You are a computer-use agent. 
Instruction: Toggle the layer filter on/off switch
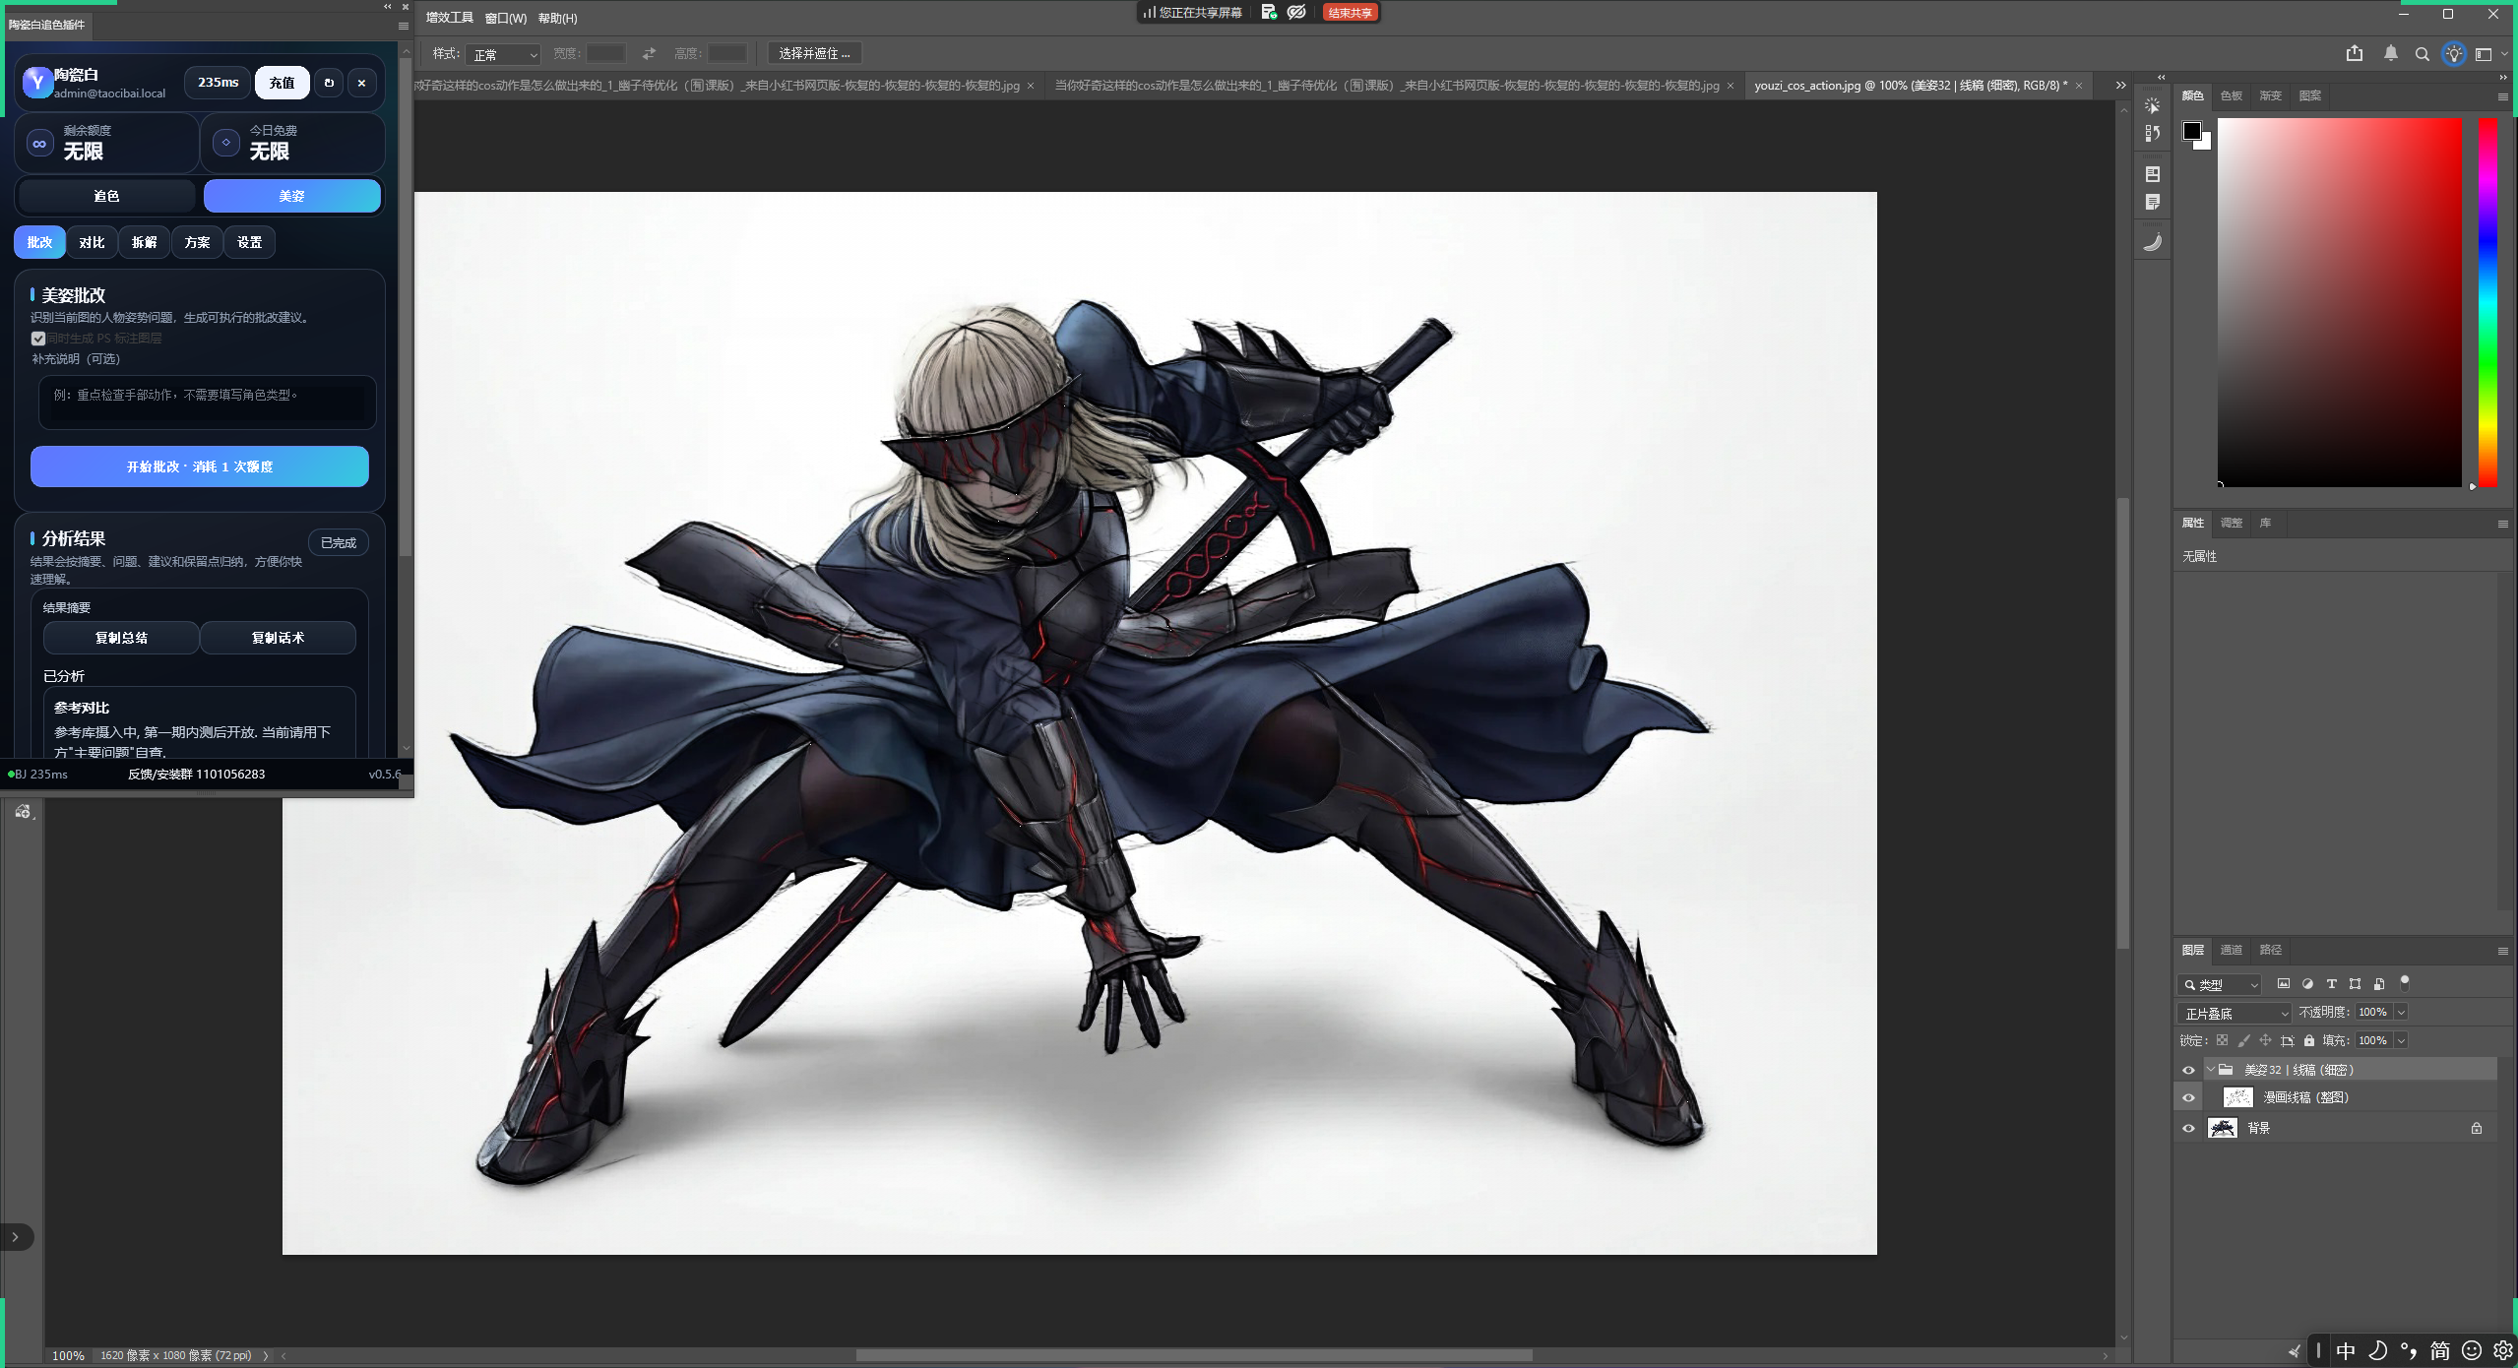coord(2405,982)
